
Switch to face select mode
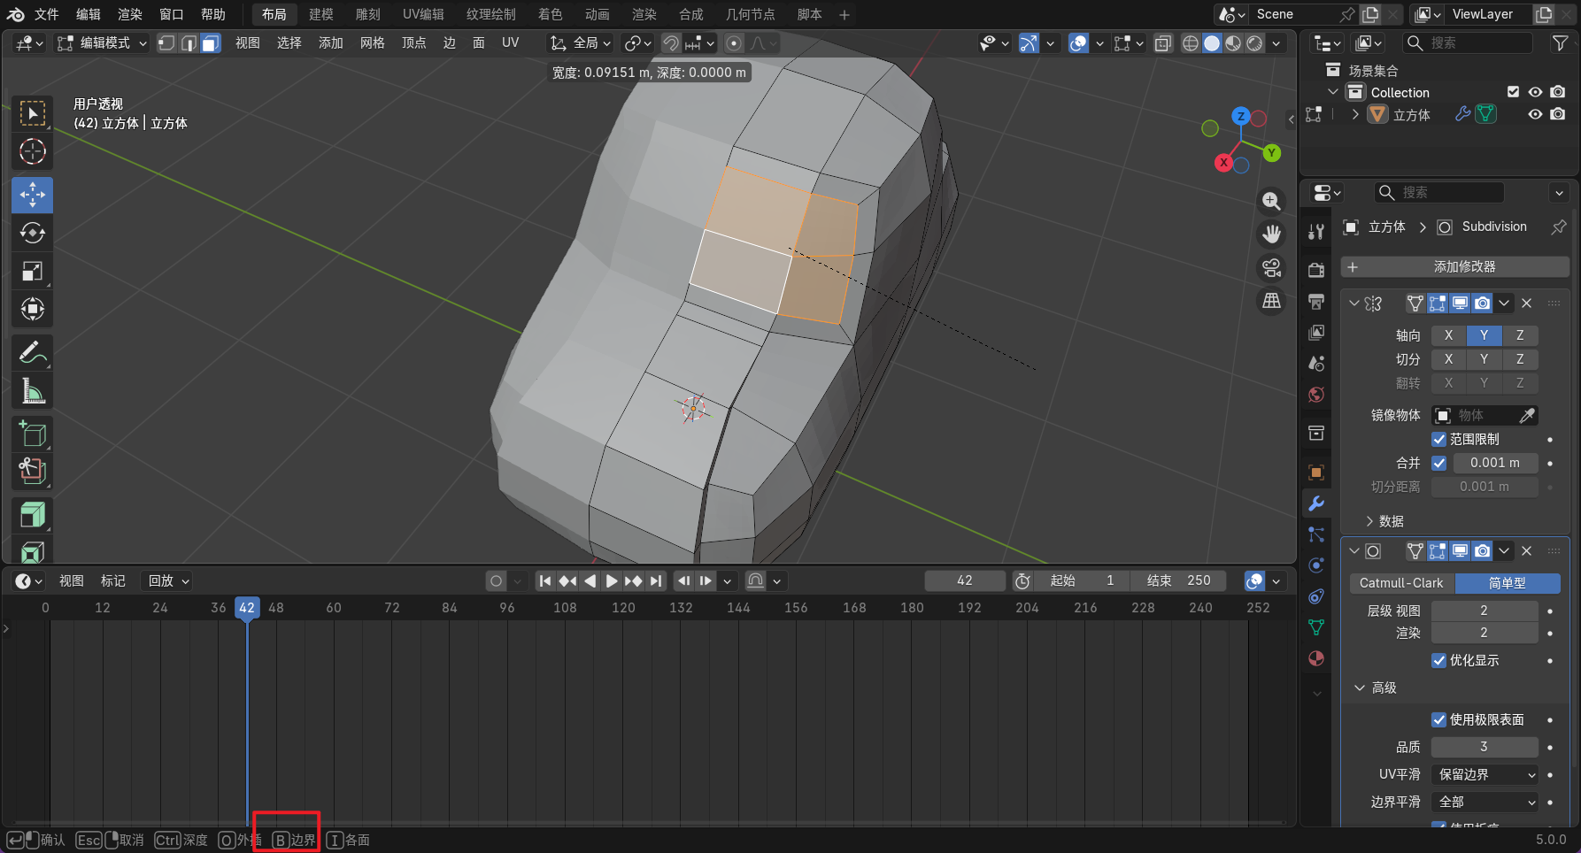[x=211, y=43]
